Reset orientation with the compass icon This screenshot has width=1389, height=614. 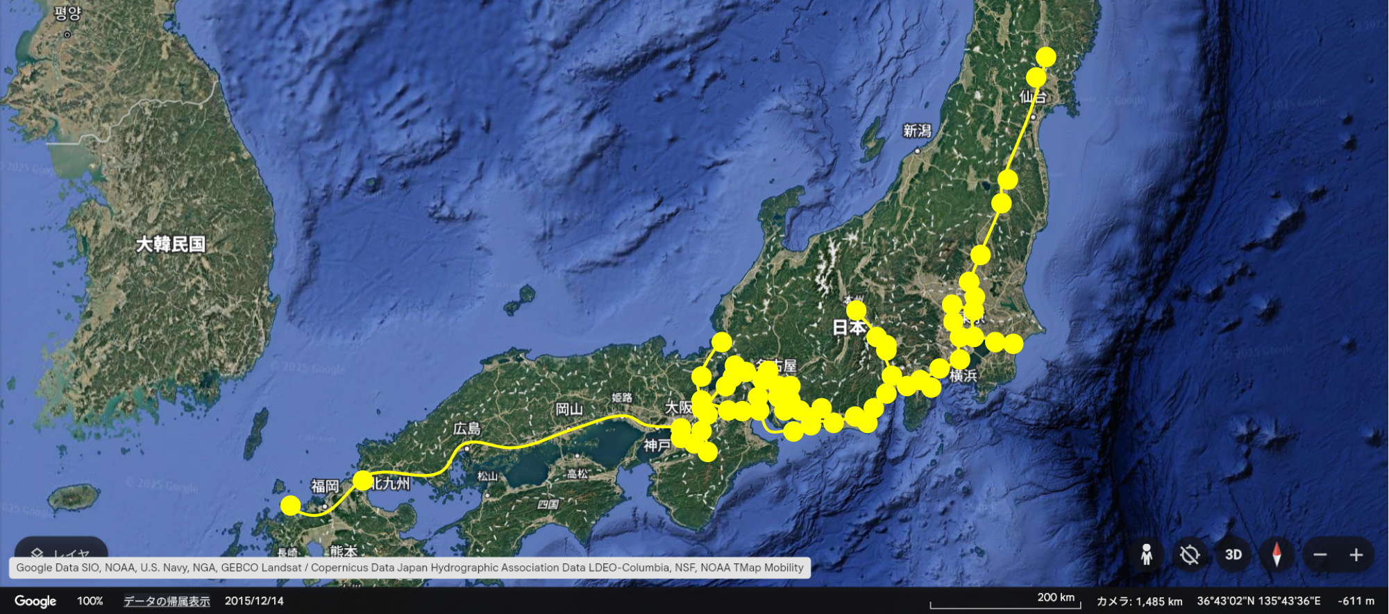pyautogui.click(x=1277, y=554)
